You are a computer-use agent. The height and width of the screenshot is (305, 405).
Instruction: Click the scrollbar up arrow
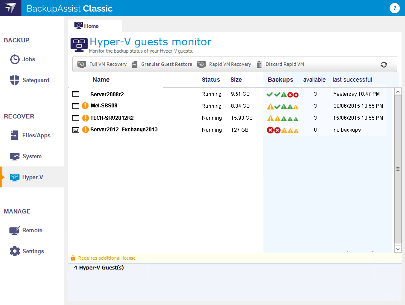tap(398, 92)
